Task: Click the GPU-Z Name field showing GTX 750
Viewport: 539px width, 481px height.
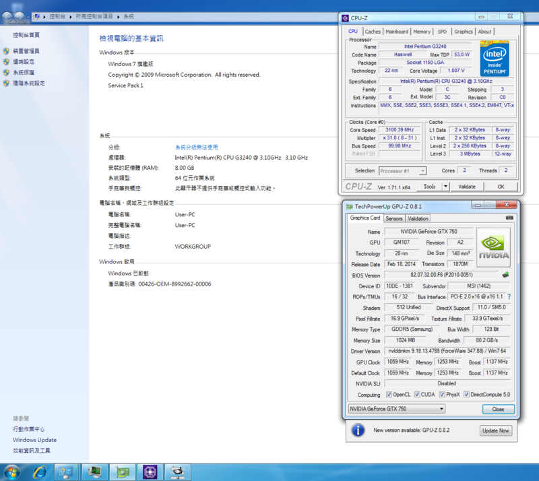Action: (429, 232)
